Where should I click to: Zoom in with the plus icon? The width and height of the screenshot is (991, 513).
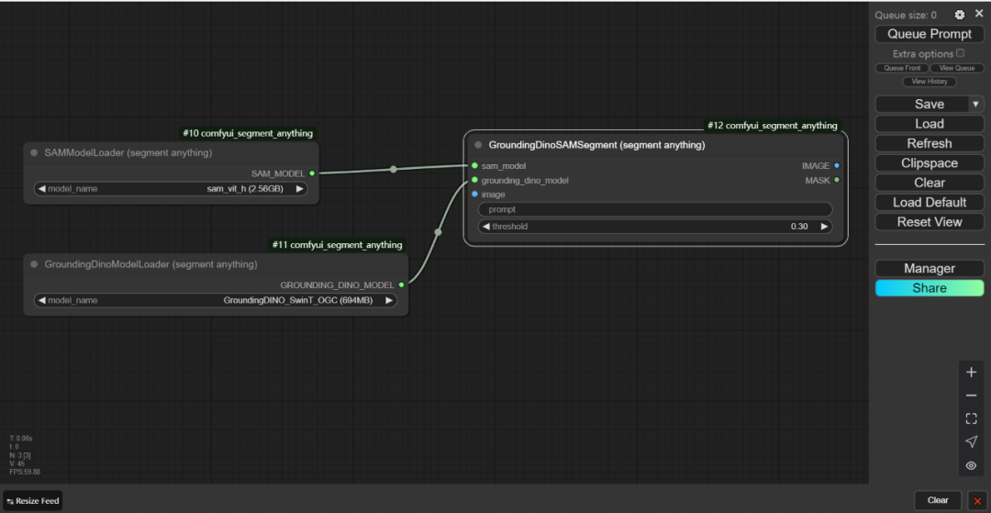pyautogui.click(x=972, y=373)
